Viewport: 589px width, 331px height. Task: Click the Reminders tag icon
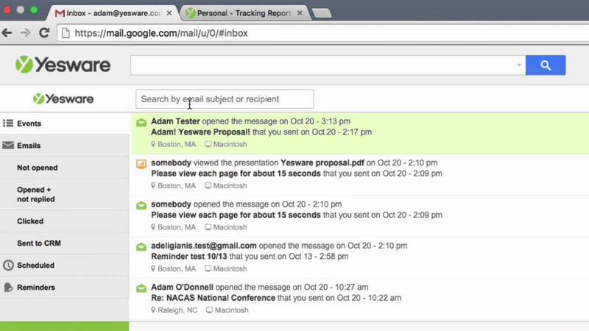8,288
